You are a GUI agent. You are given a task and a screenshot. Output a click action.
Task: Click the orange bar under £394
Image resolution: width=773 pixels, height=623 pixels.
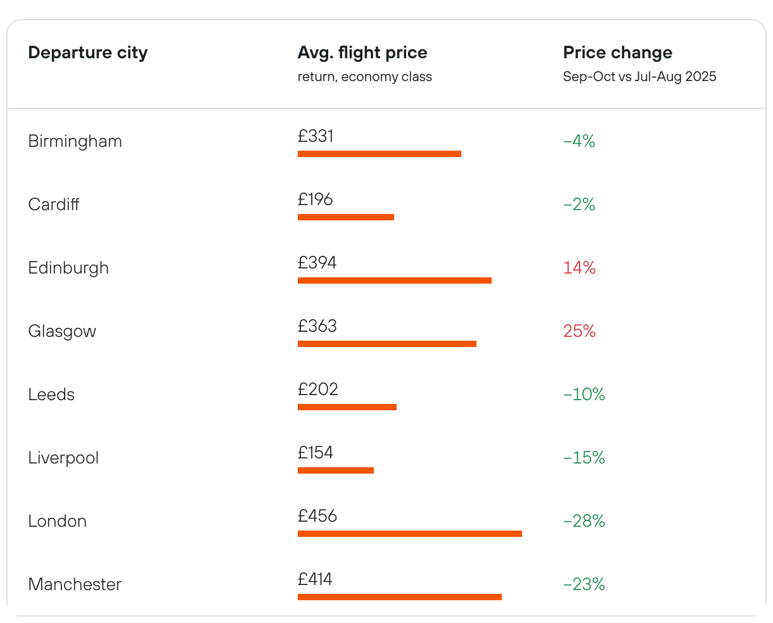tap(395, 280)
